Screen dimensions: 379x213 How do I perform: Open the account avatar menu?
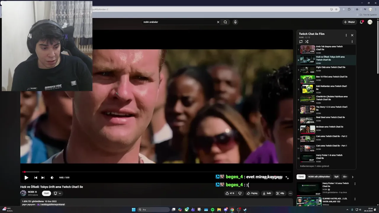click(x=370, y=22)
